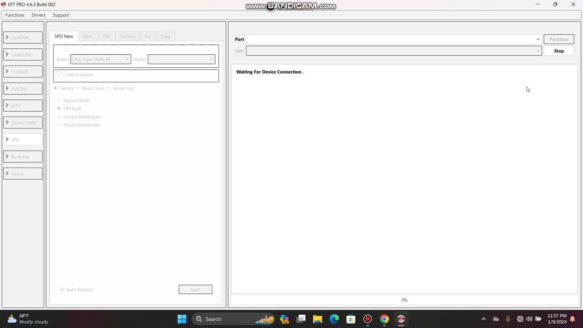This screenshot has height=328, width=583.
Task: Open Task View on the taskbar
Action: click(x=301, y=319)
